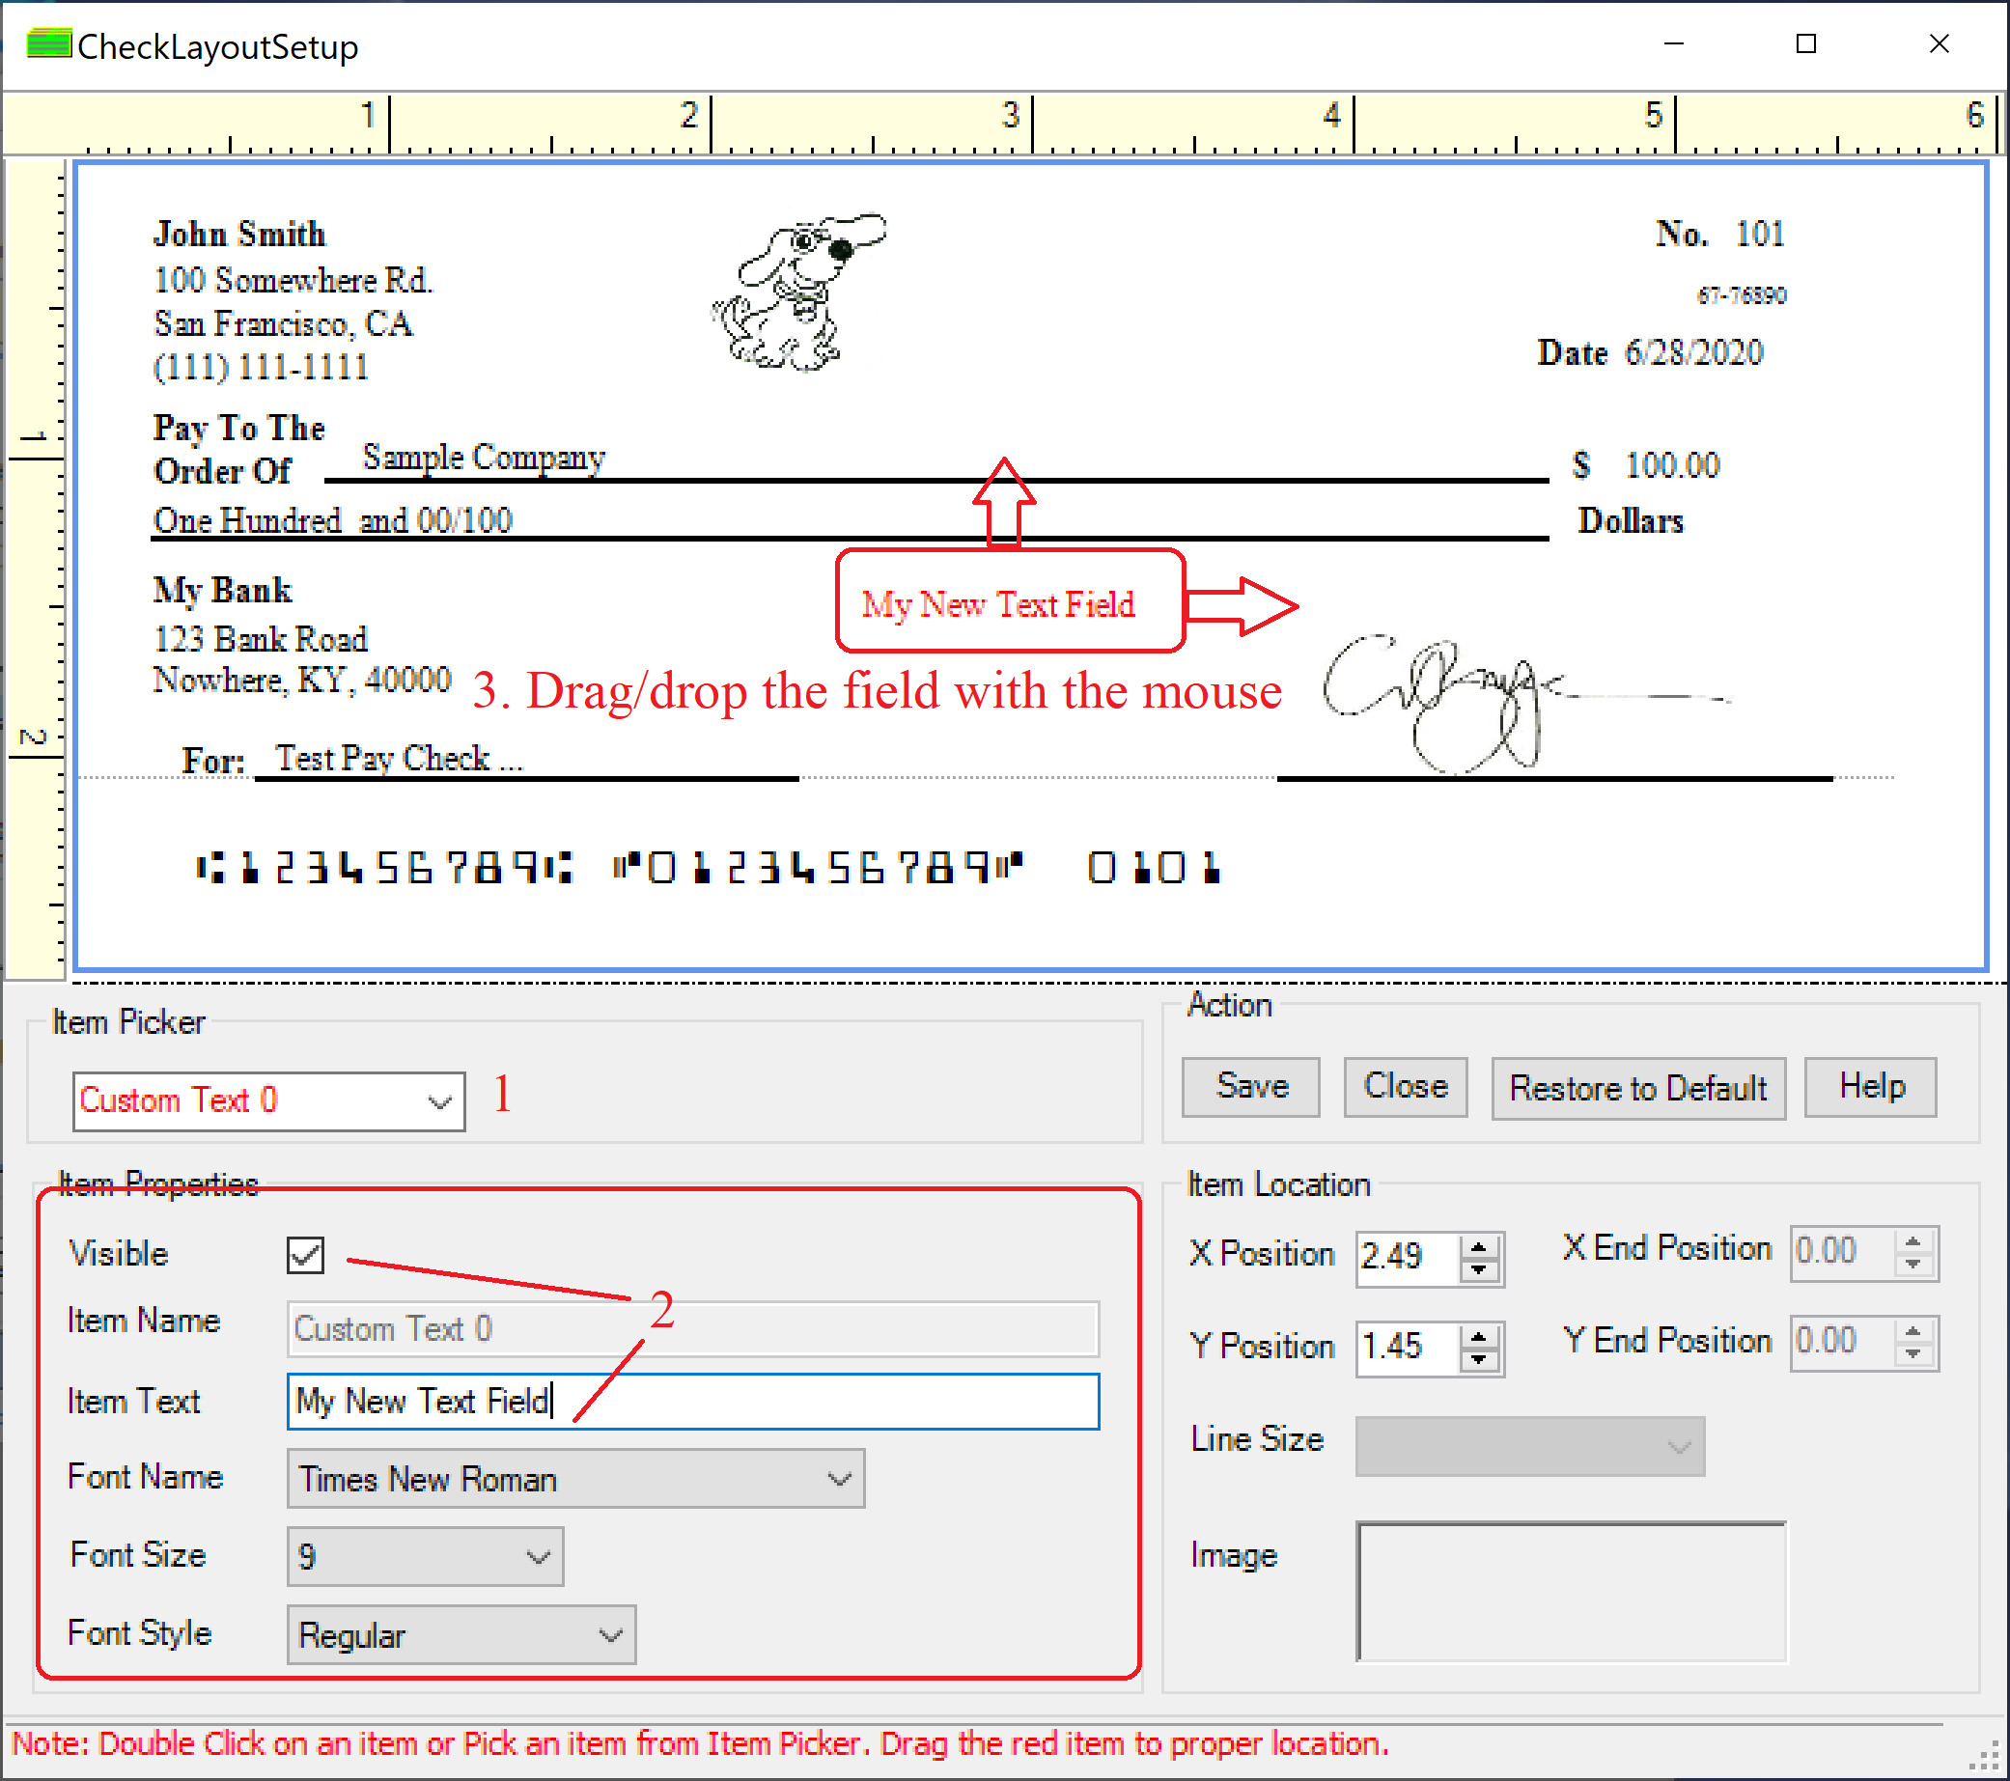This screenshot has width=2010, height=1781.
Task: Increase Y Position with up arrow
Action: click(x=1478, y=1338)
